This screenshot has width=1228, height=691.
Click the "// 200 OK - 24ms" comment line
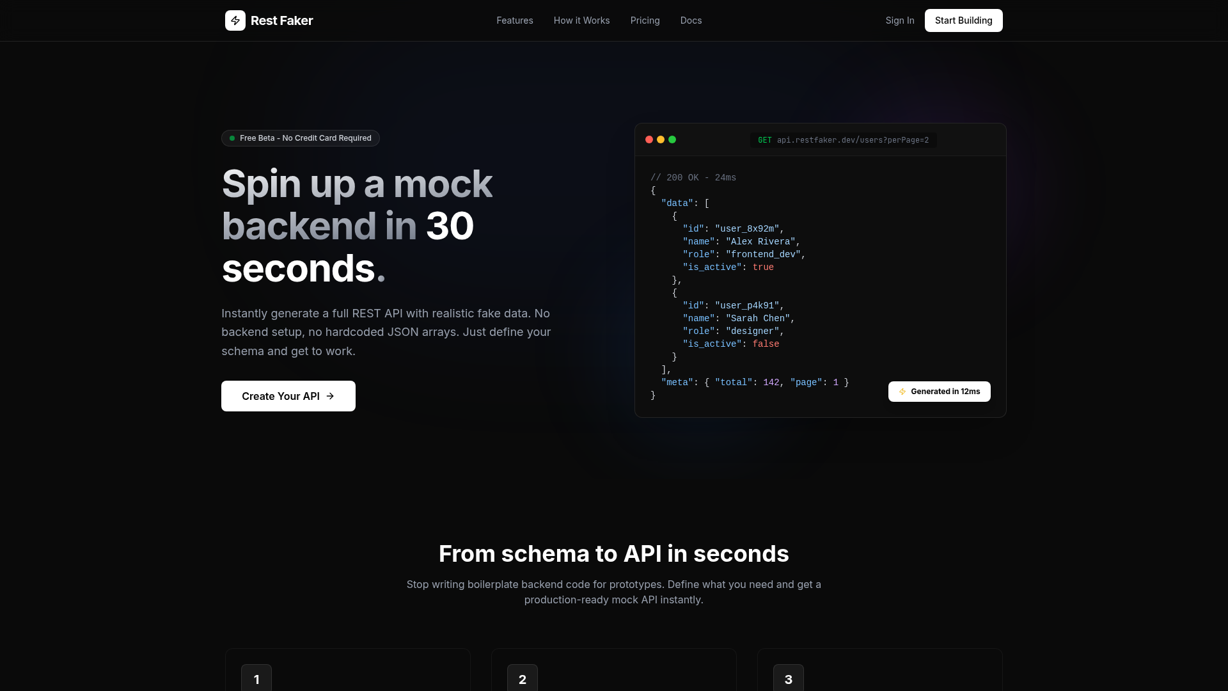click(x=693, y=178)
